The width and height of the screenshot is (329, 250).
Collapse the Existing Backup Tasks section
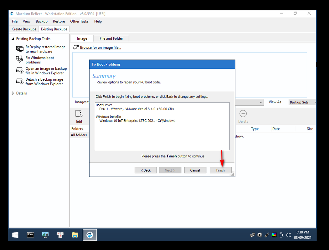13,39
